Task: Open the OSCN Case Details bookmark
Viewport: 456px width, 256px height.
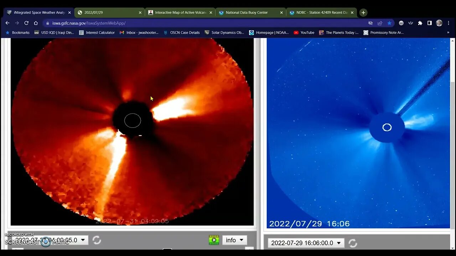Action: pos(181,32)
